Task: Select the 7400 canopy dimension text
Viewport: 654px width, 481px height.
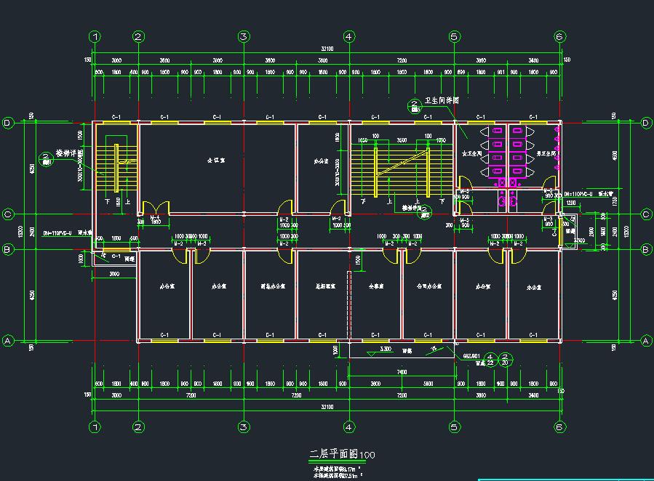Action: tap(402, 372)
